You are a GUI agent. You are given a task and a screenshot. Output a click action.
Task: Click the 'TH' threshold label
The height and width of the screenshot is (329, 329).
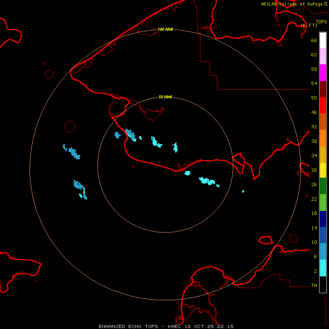click(x=314, y=285)
